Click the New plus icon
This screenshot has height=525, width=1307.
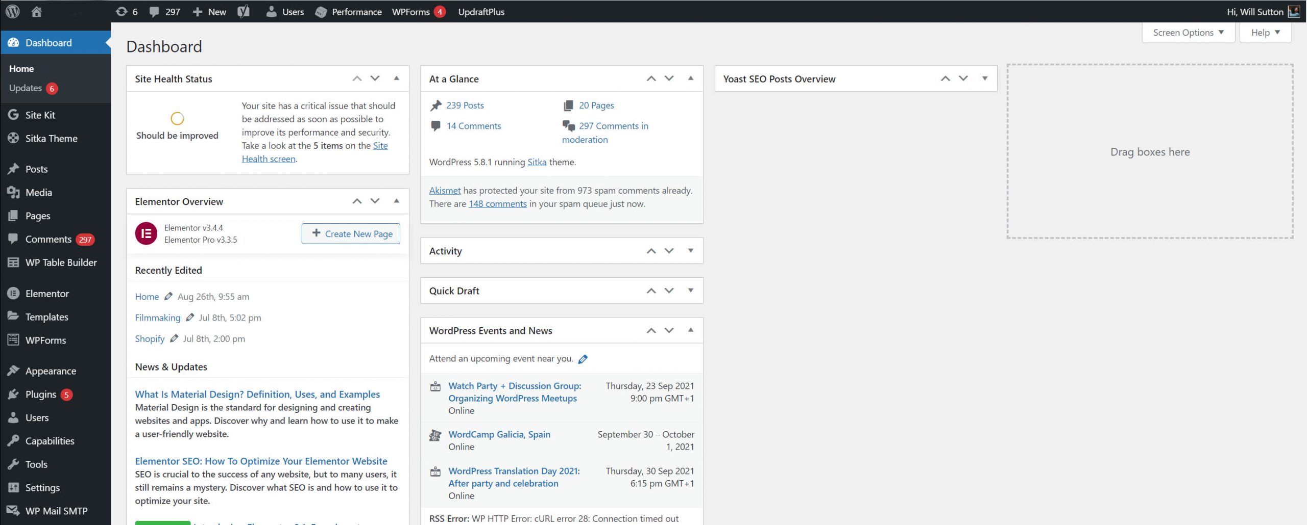coord(198,11)
